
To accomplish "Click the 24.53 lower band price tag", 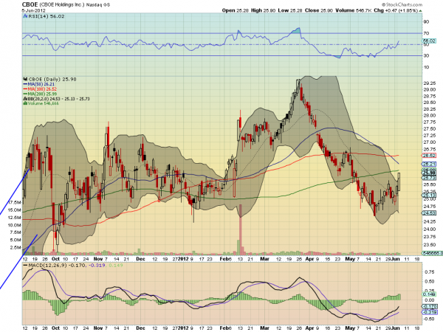I will coord(429,213).
